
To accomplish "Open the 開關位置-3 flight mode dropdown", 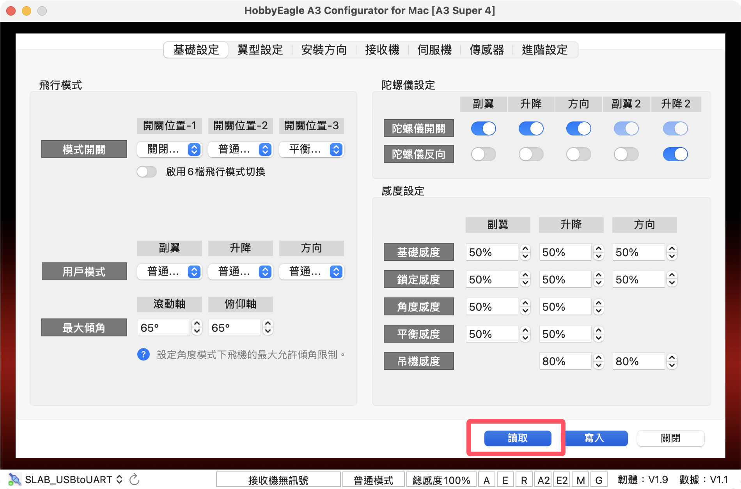I will click(x=311, y=150).
